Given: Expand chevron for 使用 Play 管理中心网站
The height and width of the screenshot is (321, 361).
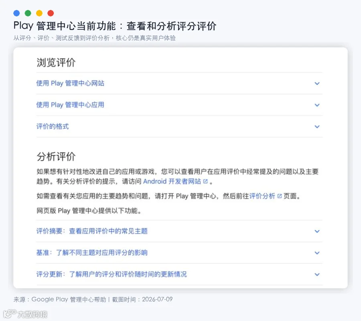Looking at the screenshot, I should coord(317,83).
